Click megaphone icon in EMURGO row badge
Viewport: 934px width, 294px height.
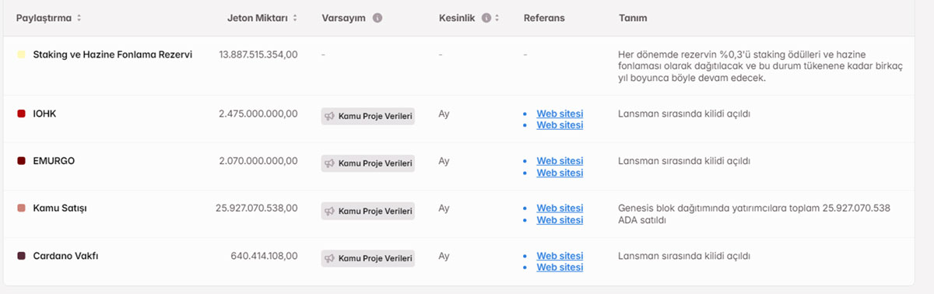click(x=330, y=163)
